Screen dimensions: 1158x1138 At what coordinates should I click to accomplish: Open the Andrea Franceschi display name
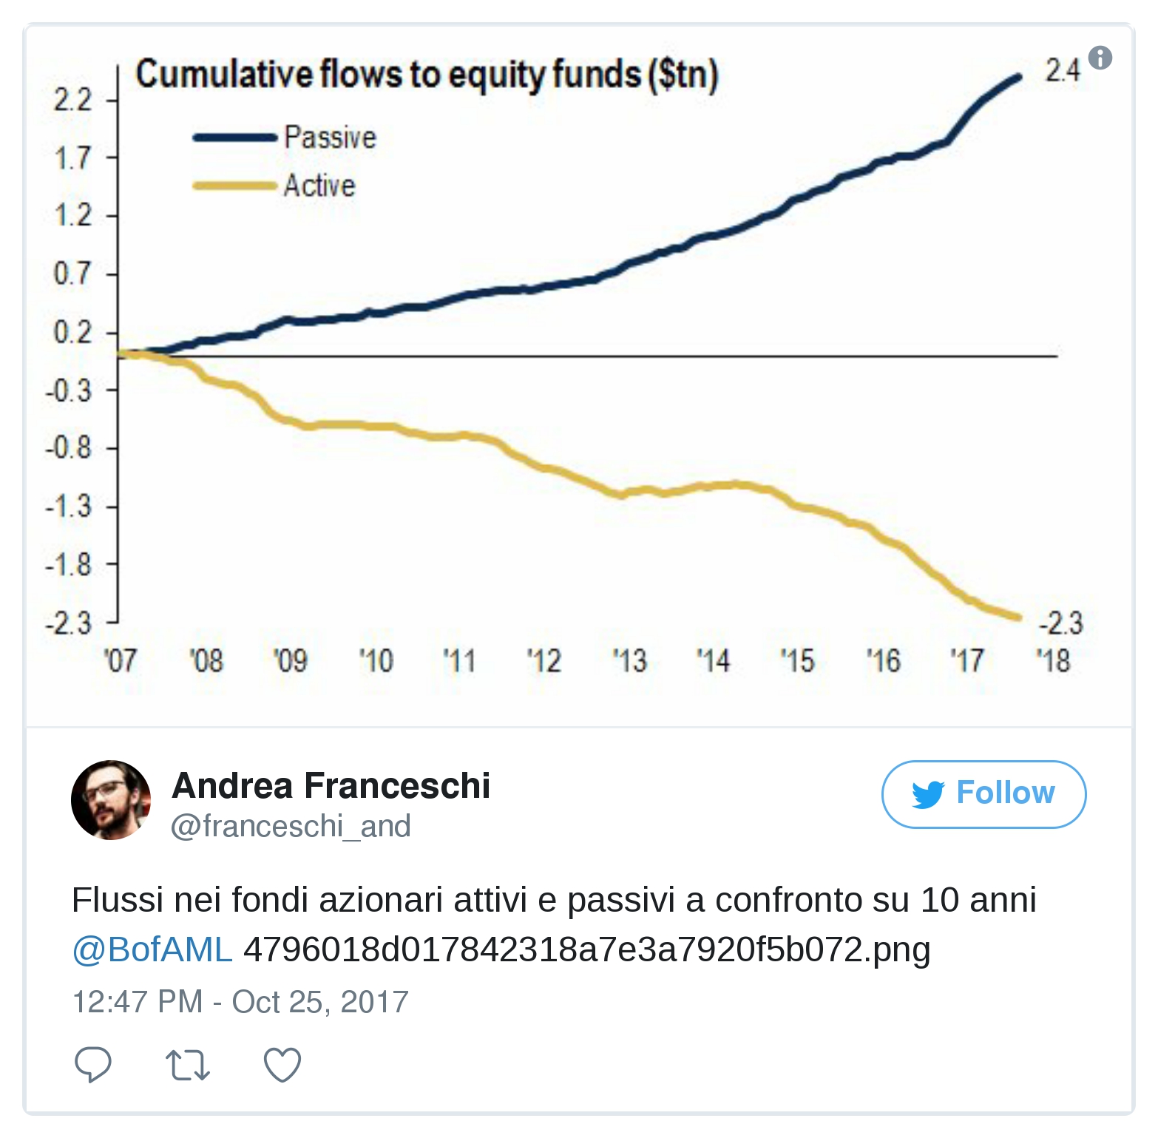pyautogui.click(x=331, y=785)
